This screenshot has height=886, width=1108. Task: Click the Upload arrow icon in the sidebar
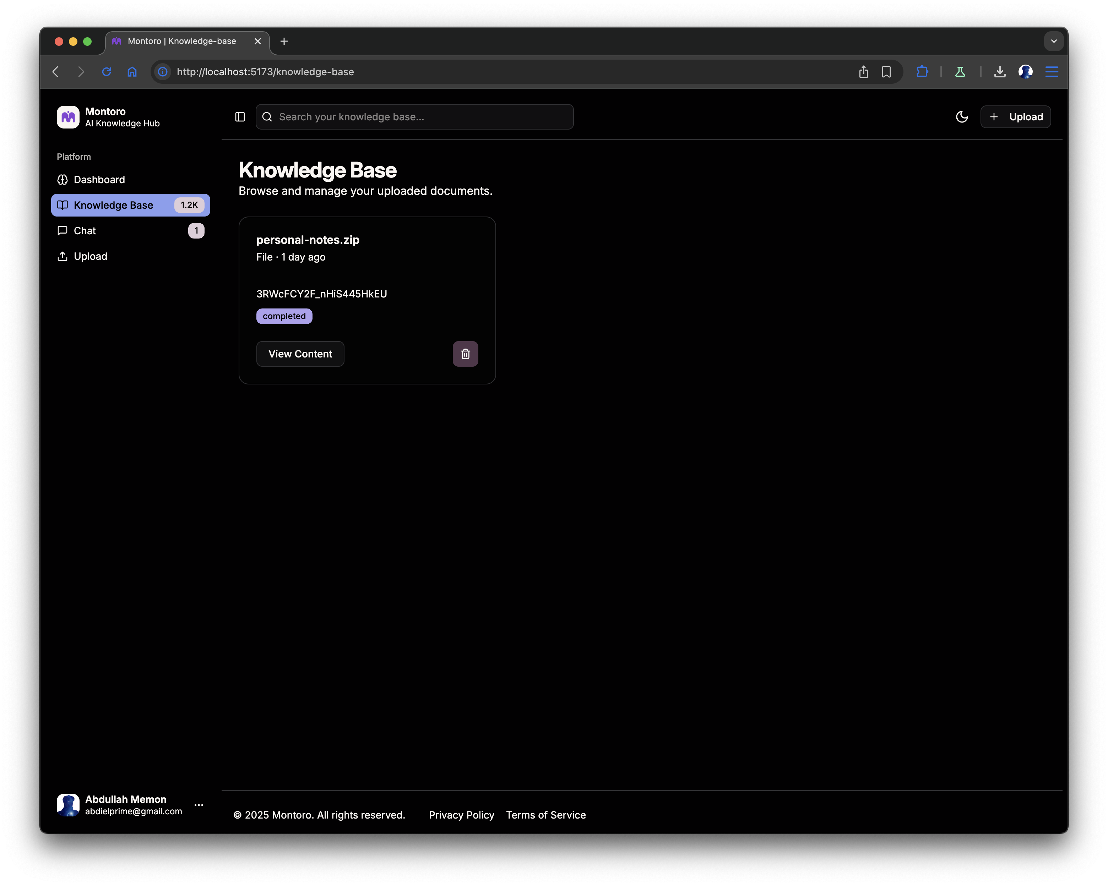[62, 256]
